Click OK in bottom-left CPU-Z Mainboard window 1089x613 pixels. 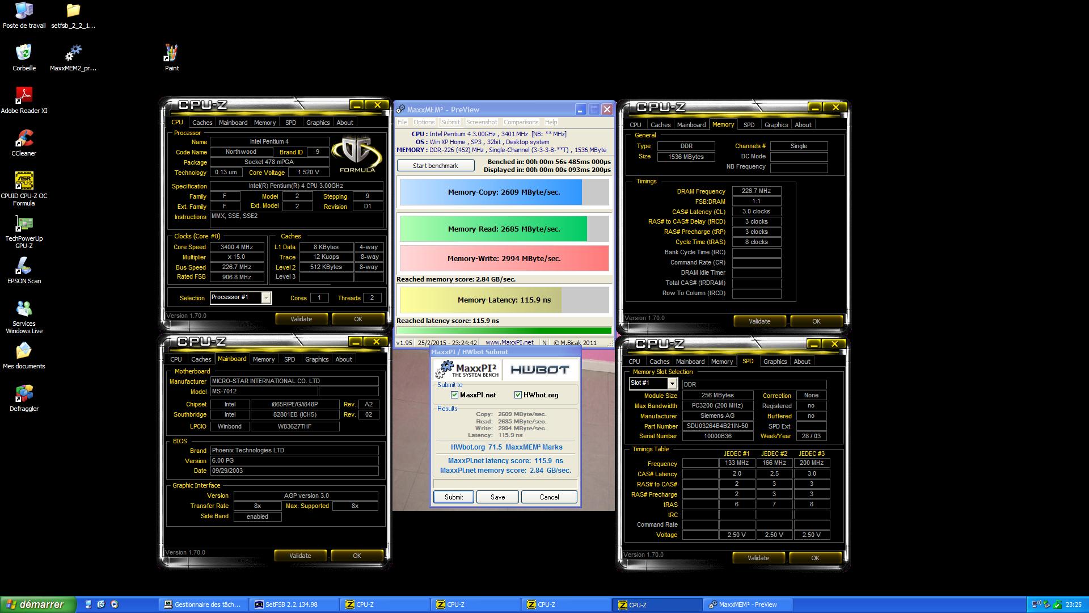[x=357, y=556]
